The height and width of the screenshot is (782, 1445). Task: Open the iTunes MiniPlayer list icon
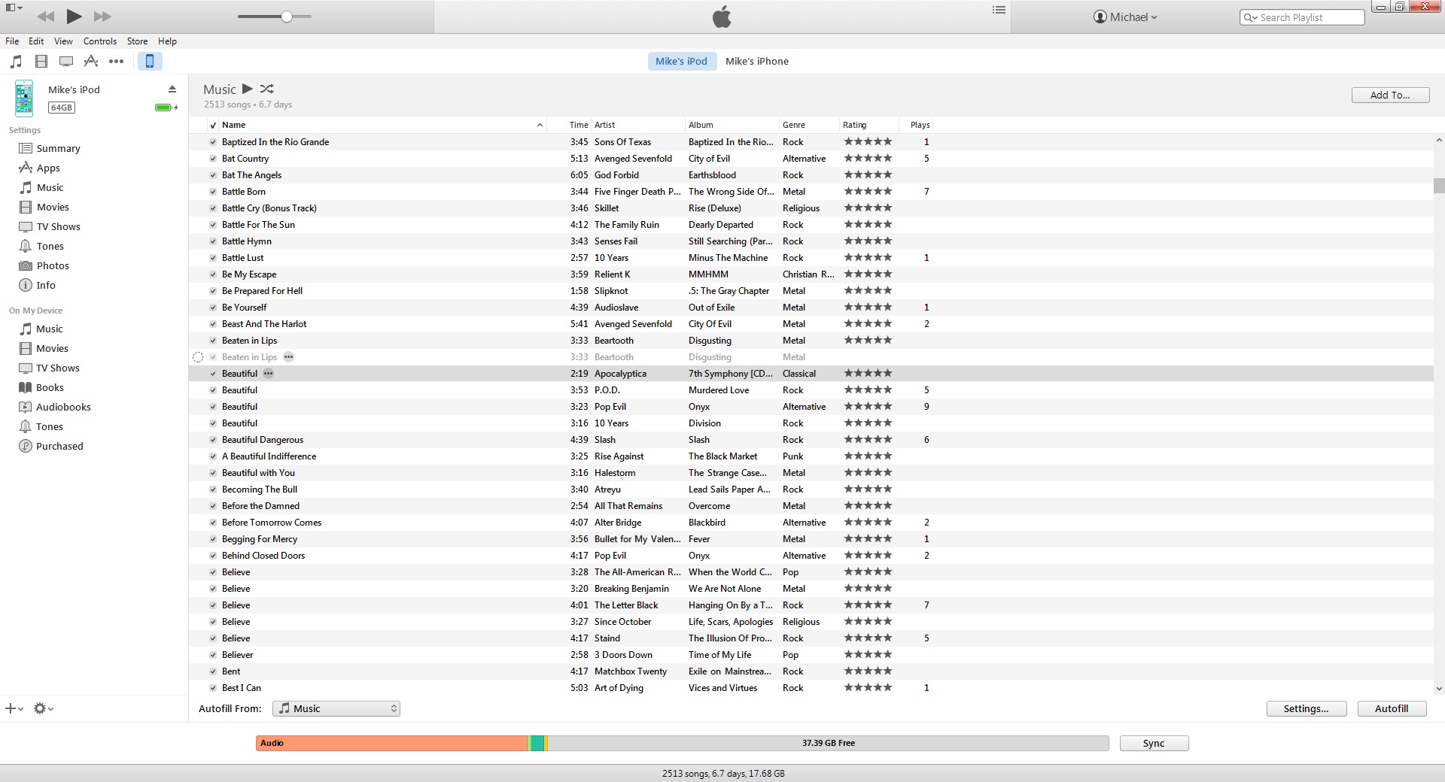point(998,10)
